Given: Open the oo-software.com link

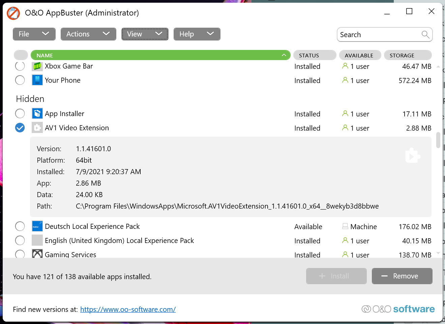Looking at the screenshot, I should [128, 309].
